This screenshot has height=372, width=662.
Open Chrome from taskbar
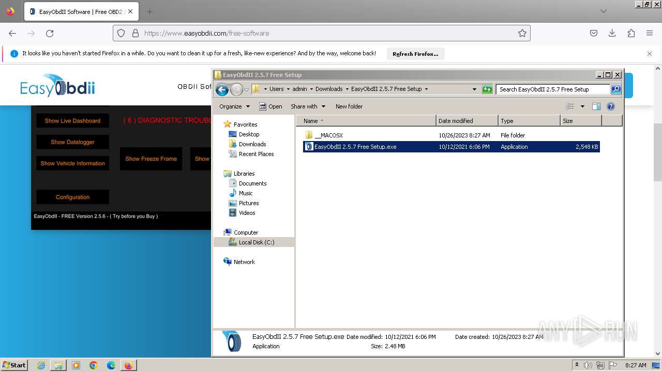[94, 365]
